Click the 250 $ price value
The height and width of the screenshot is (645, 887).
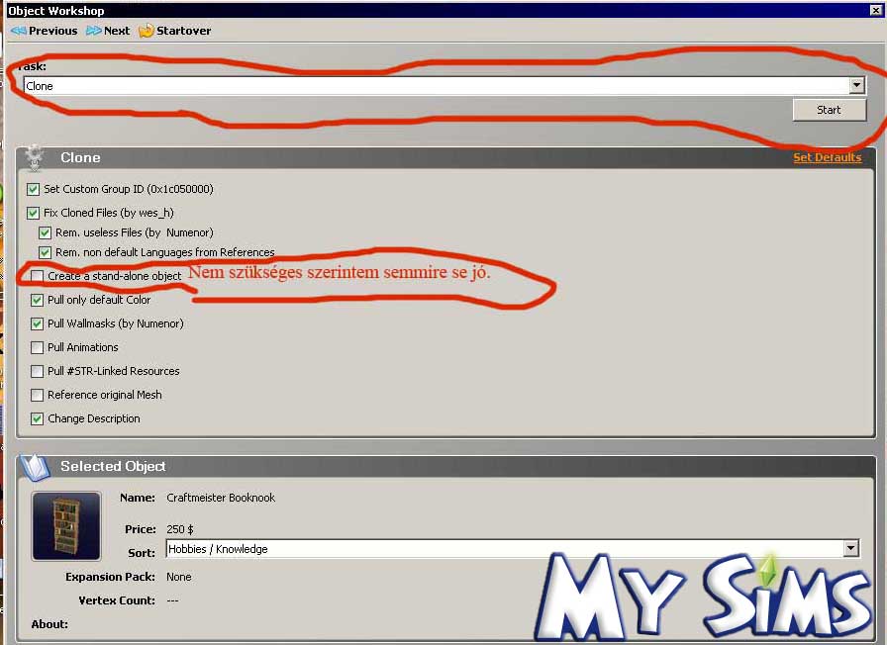point(180,529)
